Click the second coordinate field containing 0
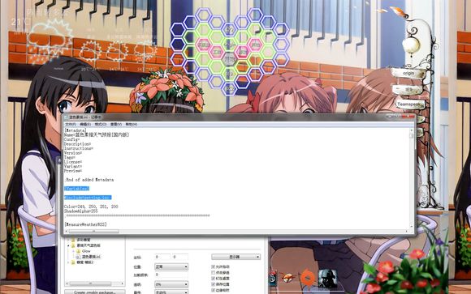 pyautogui.click(x=180, y=257)
